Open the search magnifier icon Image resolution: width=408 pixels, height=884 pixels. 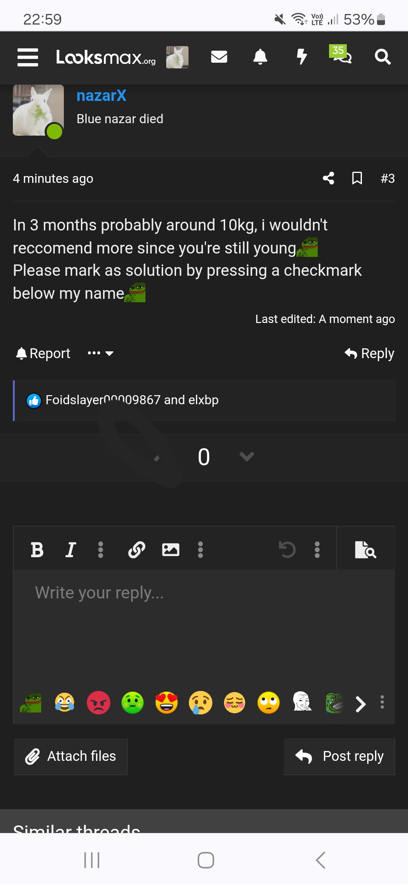pyautogui.click(x=383, y=57)
